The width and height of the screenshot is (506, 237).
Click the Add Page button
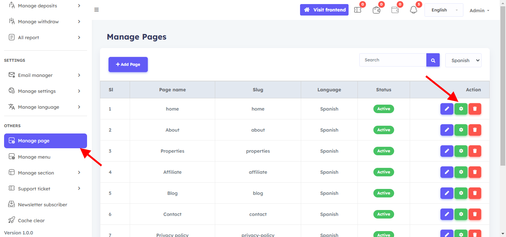tap(128, 64)
